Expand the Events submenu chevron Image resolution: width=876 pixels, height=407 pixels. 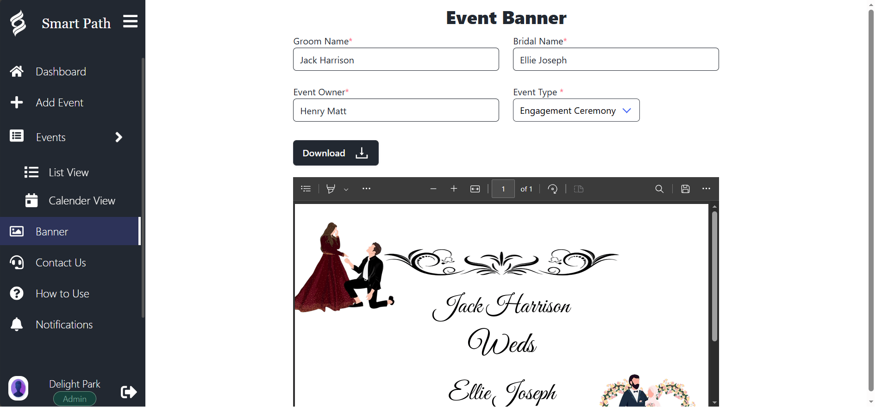[119, 137]
